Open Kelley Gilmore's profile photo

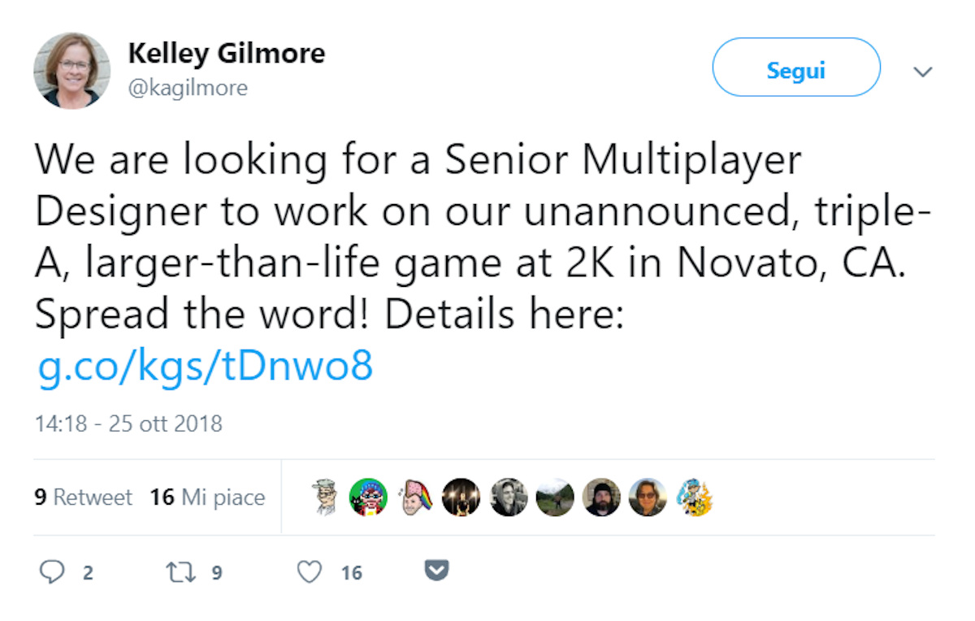coord(71,71)
